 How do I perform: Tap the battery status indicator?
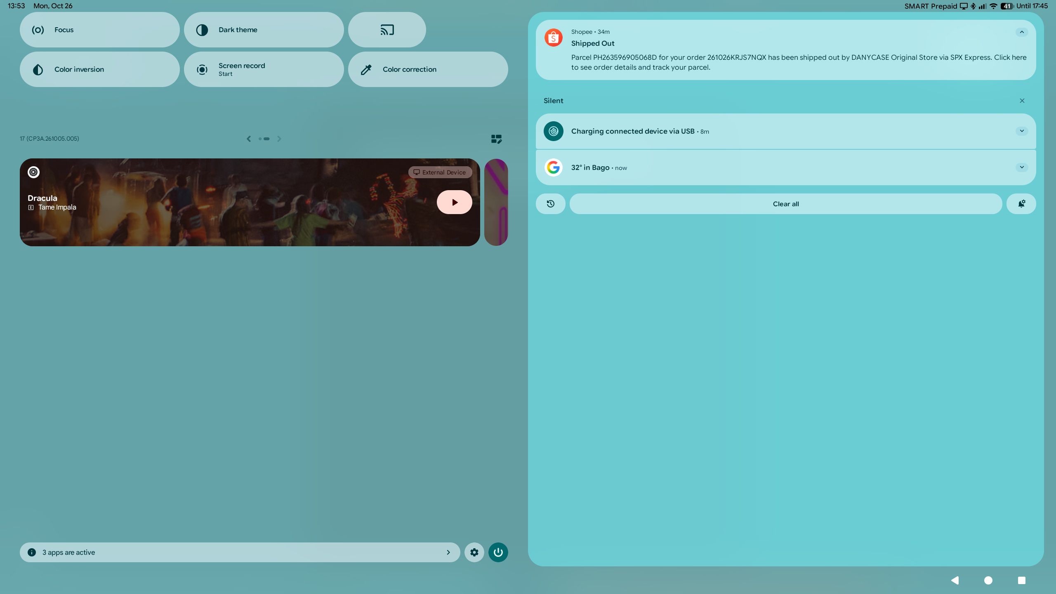click(x=1007, y=6)
